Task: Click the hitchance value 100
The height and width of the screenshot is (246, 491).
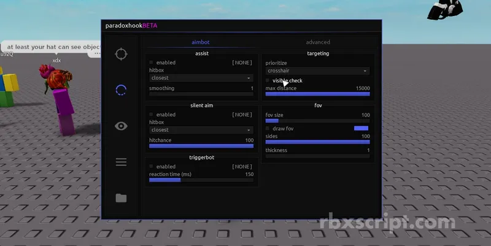Action: [249, 140]
